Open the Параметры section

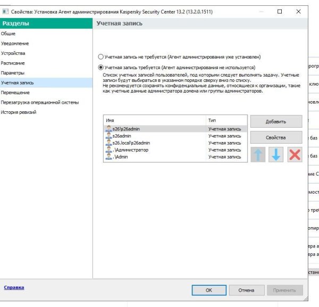[46, 73]
